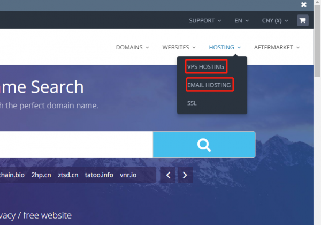321x225 pixels.
Task: Open the DOMAINS menu
Action: tap(132, 47)
